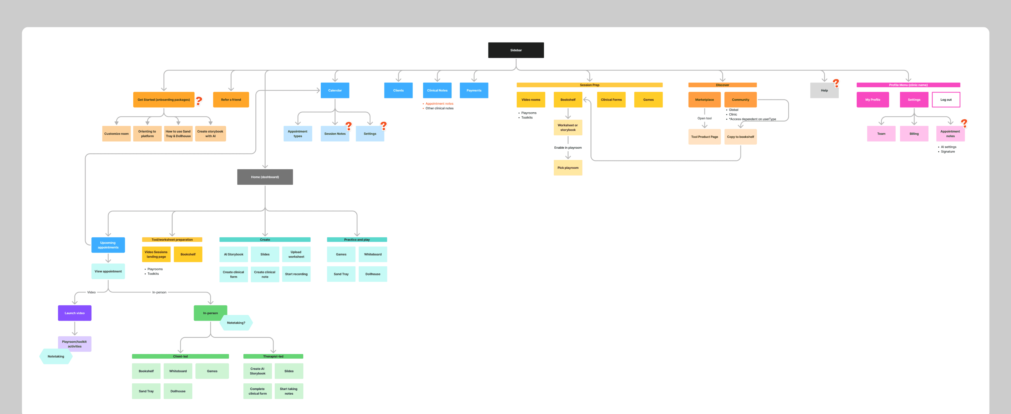Click question mark next to Get Started
1011x414 pixels.
199,101
